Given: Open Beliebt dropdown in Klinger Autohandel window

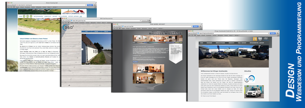Looking at the screenshot, I should (x=237, y=36).
